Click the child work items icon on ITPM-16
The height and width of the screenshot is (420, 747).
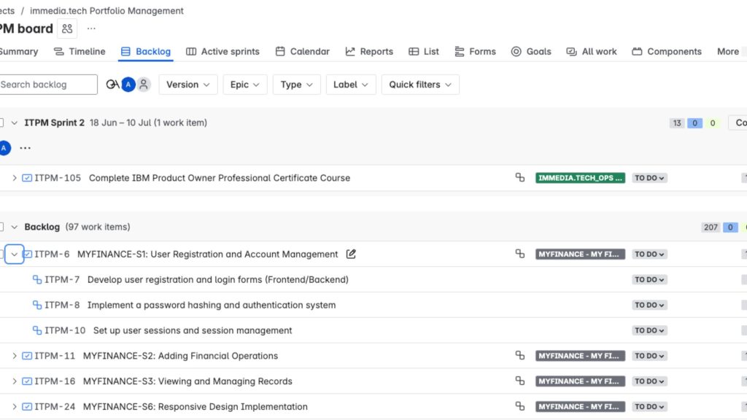click(x=520, y=381)
